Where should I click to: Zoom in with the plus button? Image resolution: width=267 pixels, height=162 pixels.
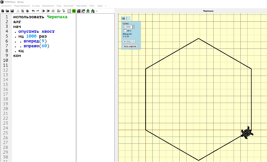(x=125, y=41)
